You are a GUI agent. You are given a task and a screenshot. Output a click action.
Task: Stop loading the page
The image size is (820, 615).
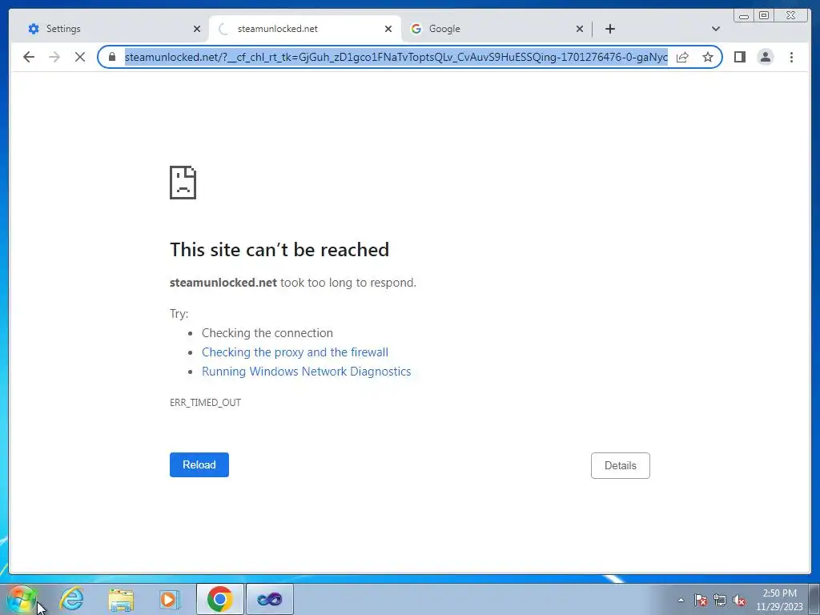(x=80, y=57)
